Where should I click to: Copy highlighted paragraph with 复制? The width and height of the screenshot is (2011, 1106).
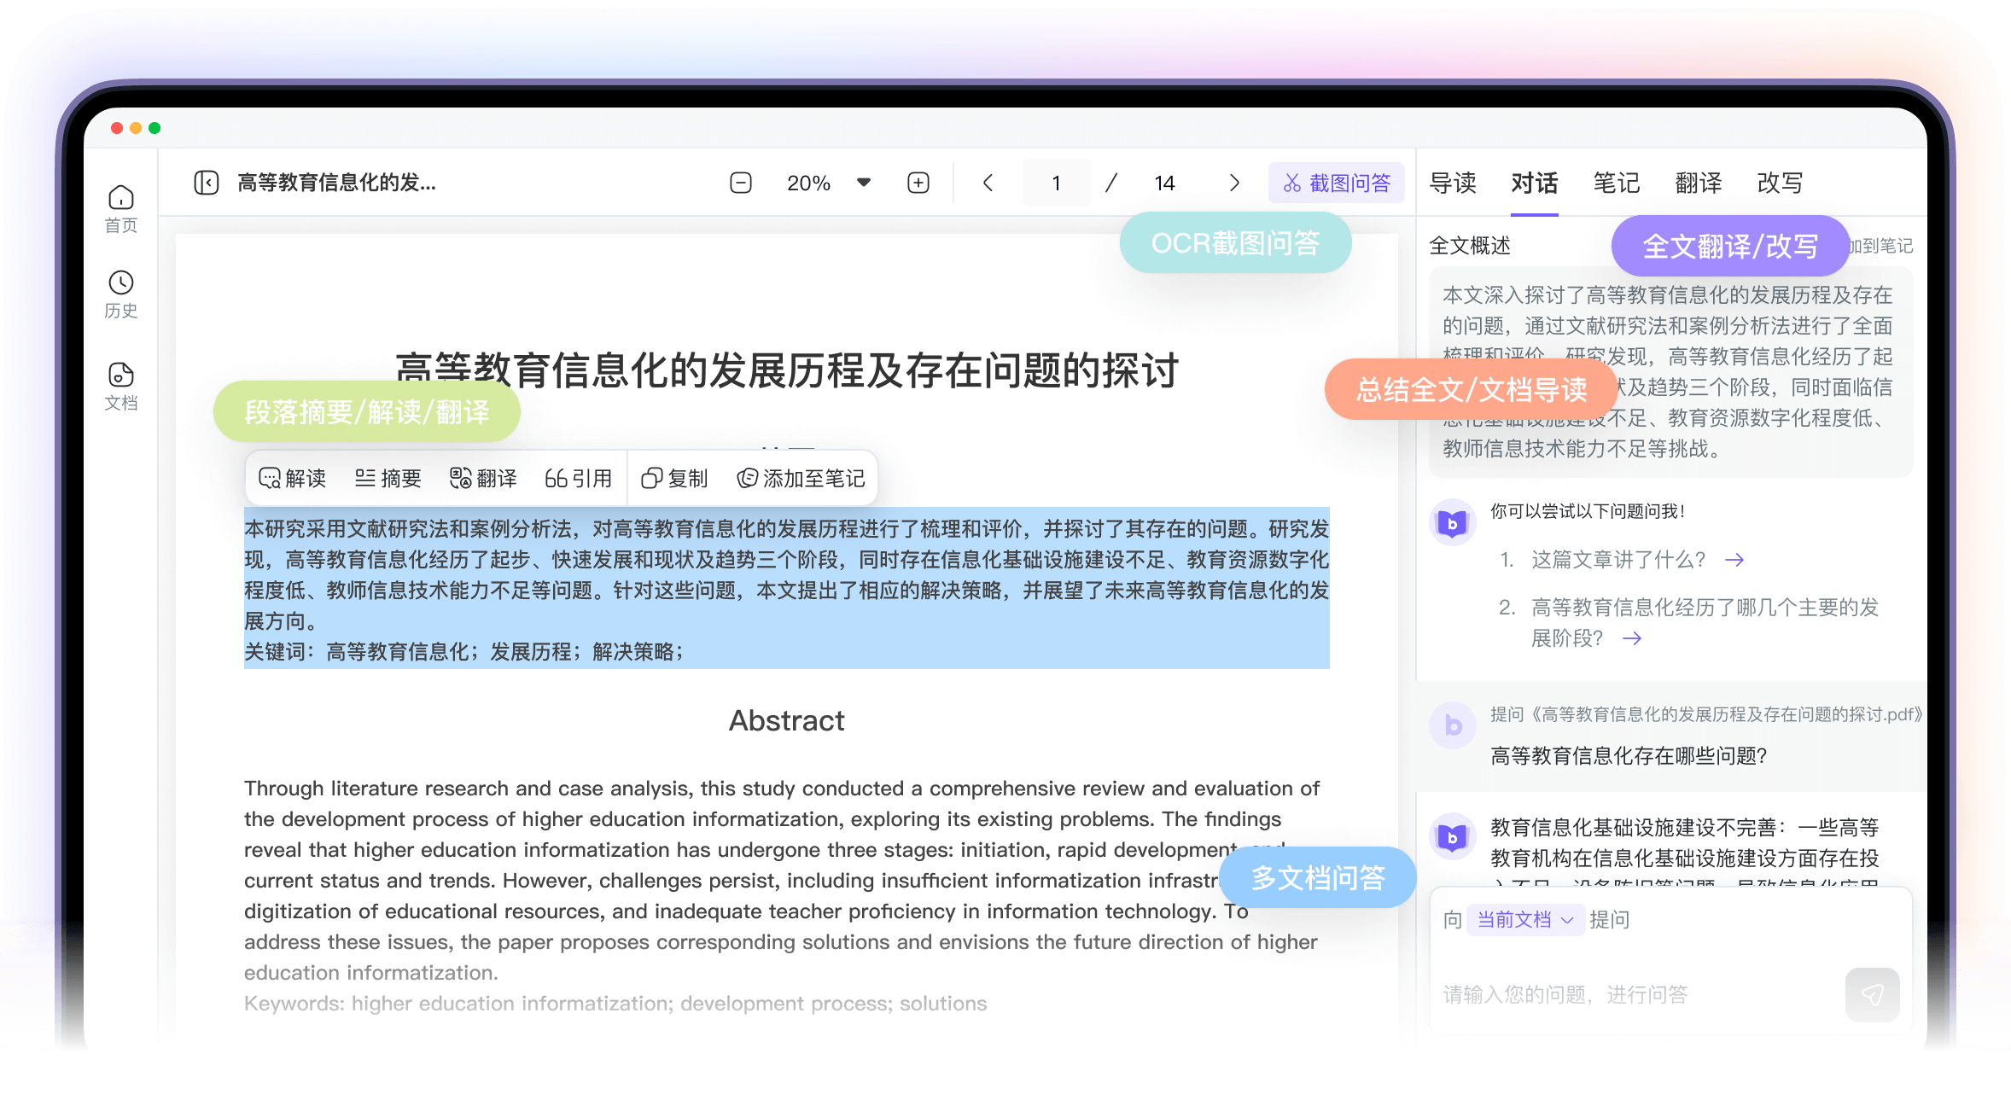[x=677, y=478]
